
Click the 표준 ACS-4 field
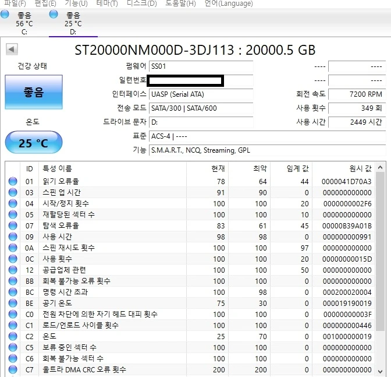pyautogui.click(x=267, y=136)
